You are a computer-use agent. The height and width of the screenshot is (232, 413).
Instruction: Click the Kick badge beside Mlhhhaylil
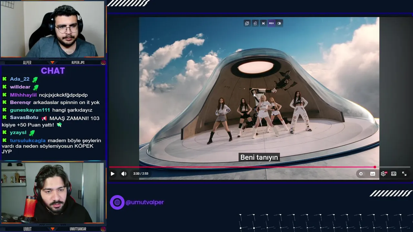(x=5, y=95)
